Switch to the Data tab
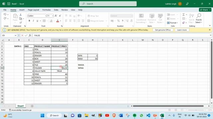The width and height of the screenshot is (213, 119). (56, 10)
